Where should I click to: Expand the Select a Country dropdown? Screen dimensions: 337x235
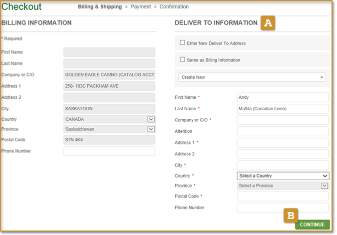click(283, 176)
